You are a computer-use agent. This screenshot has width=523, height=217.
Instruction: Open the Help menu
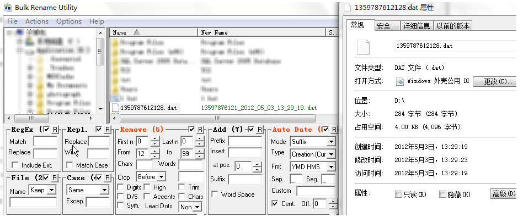97,21
